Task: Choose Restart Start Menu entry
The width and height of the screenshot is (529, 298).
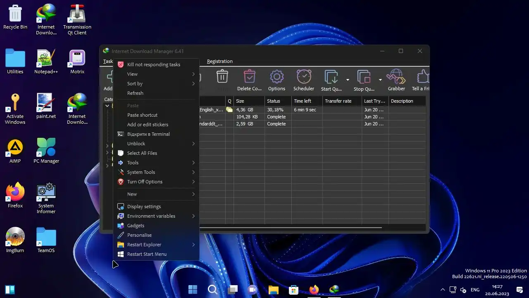Action: [x=156, y=254]
